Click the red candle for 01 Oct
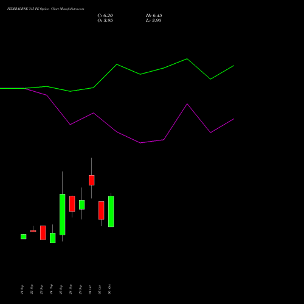 [x=92, y=180]
